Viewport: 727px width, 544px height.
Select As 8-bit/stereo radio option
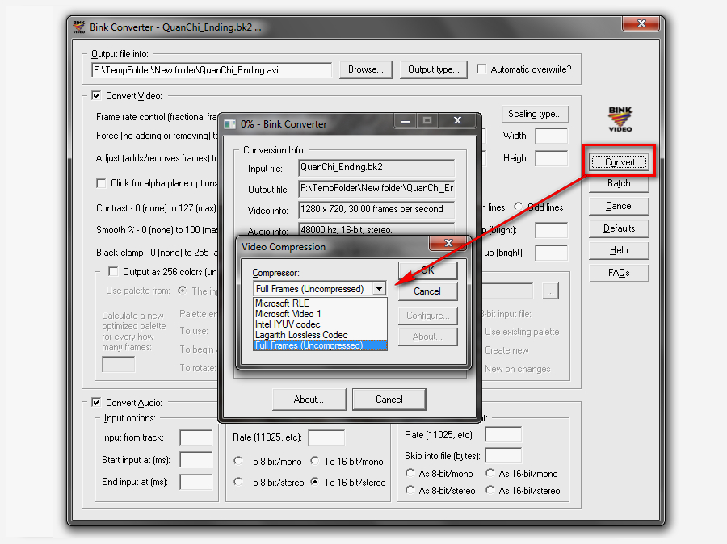[x=410, y=490]
